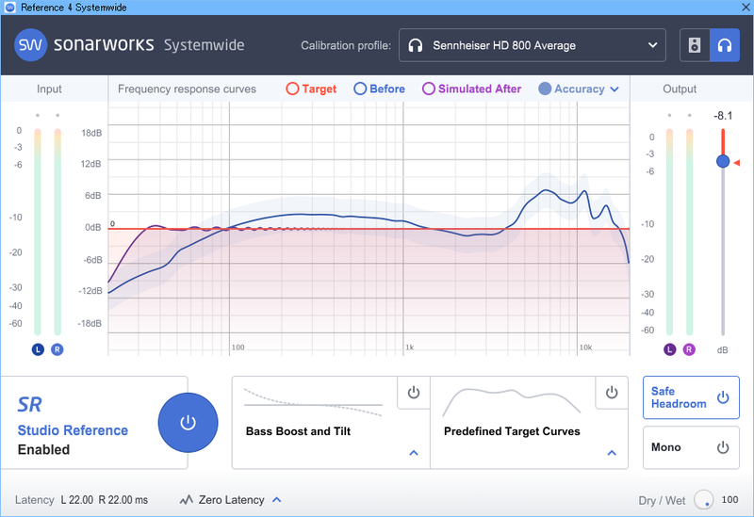
Task: Toggle the Accuracy curve display
Action: pyautogui.click(x=571, y=89)
